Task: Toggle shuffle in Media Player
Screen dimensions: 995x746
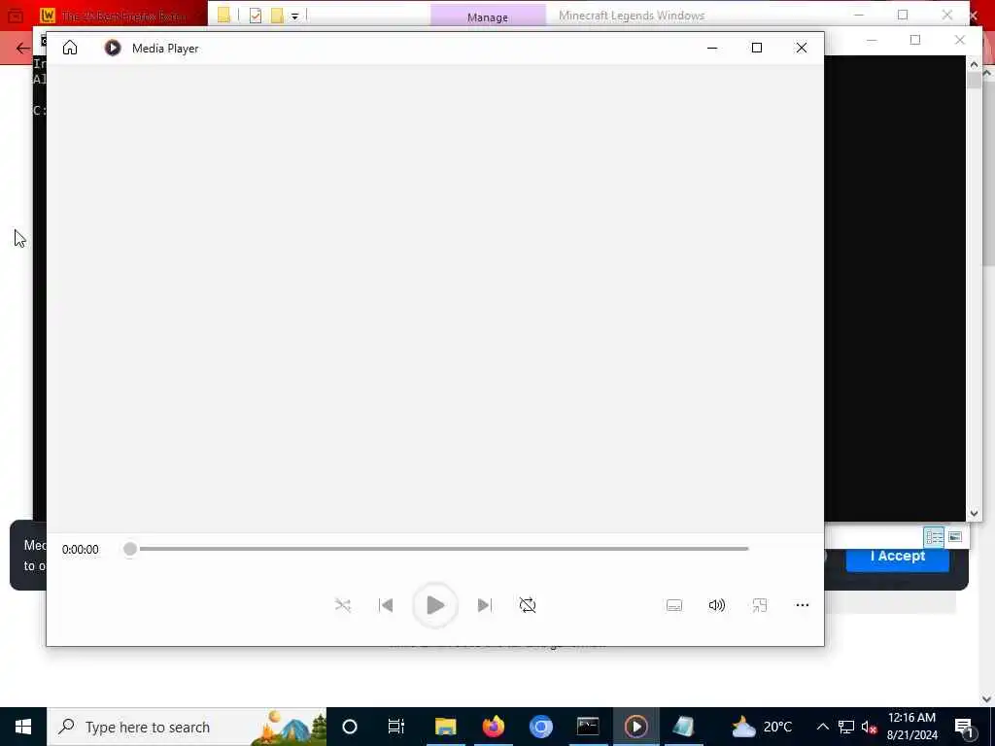Action: 343,605
